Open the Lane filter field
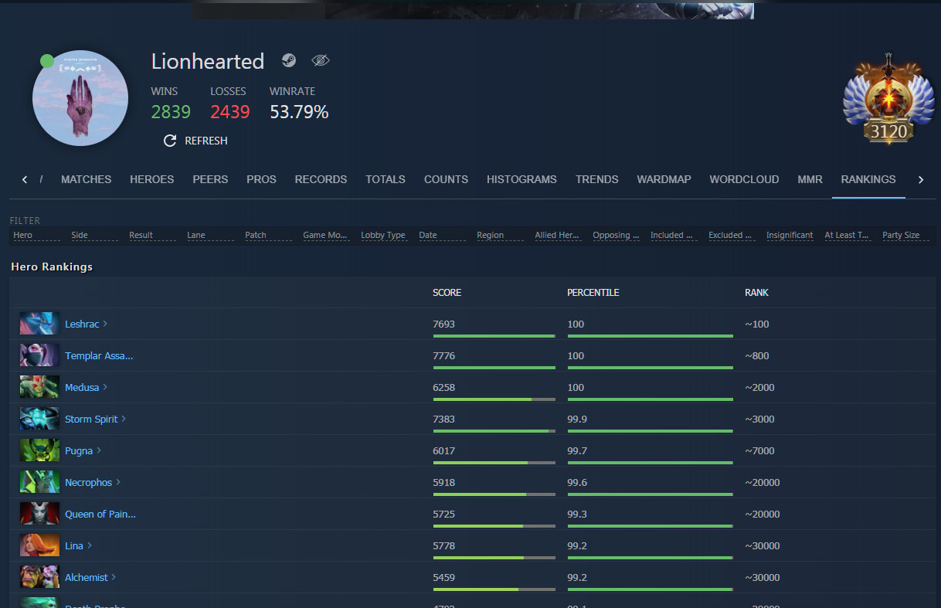This screenshot has height=608, width=941. tap(211, 235)
